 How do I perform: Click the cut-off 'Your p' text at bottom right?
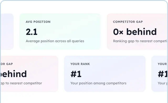[x=162, y=83]
